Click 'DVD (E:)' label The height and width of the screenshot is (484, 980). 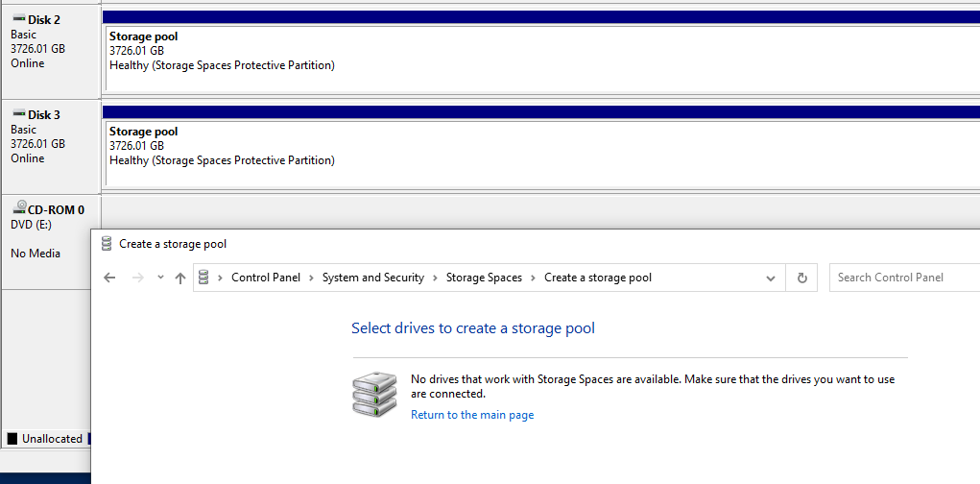32,225
